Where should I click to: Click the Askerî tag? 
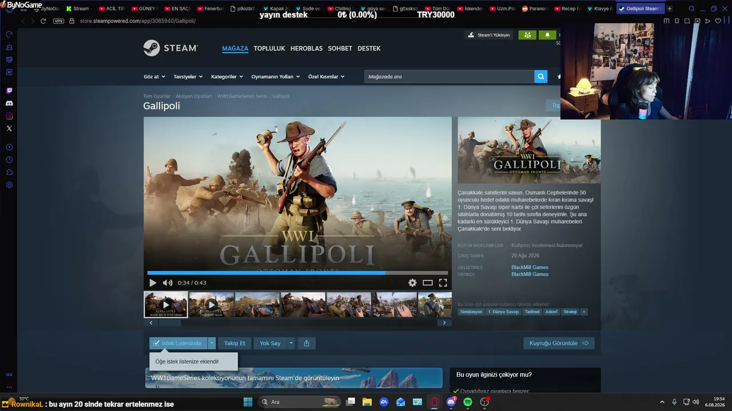point(551,312)
